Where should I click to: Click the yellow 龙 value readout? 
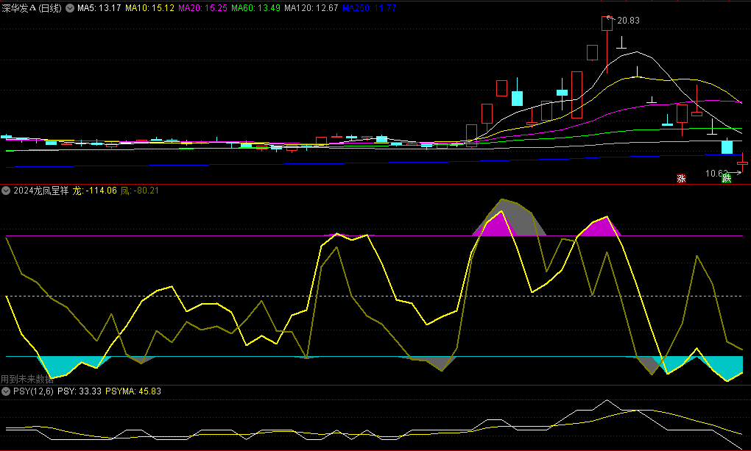coord(95,191)
